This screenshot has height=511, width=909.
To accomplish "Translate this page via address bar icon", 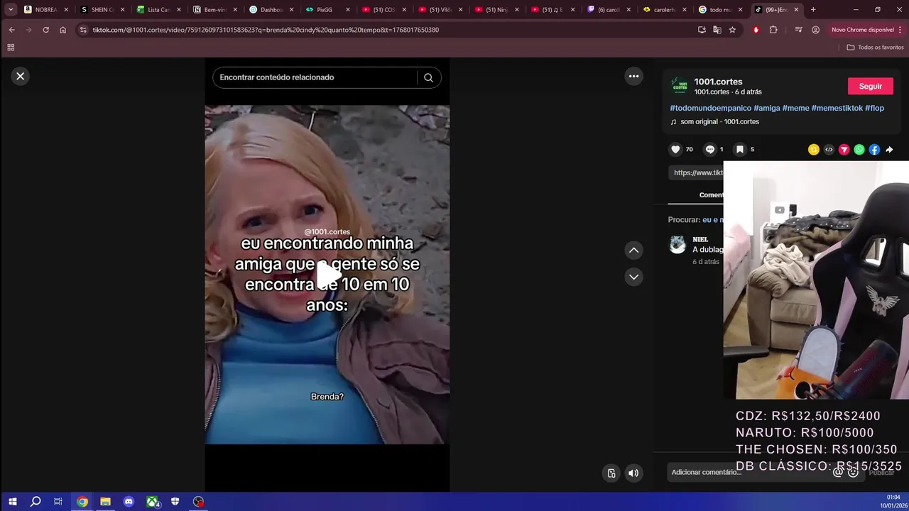I will (717, 30).
